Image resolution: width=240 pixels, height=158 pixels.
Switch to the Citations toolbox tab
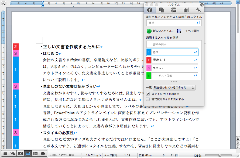click(162, 10)
